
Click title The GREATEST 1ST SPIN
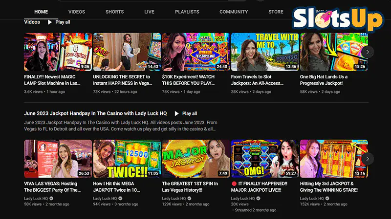point(190,187)
